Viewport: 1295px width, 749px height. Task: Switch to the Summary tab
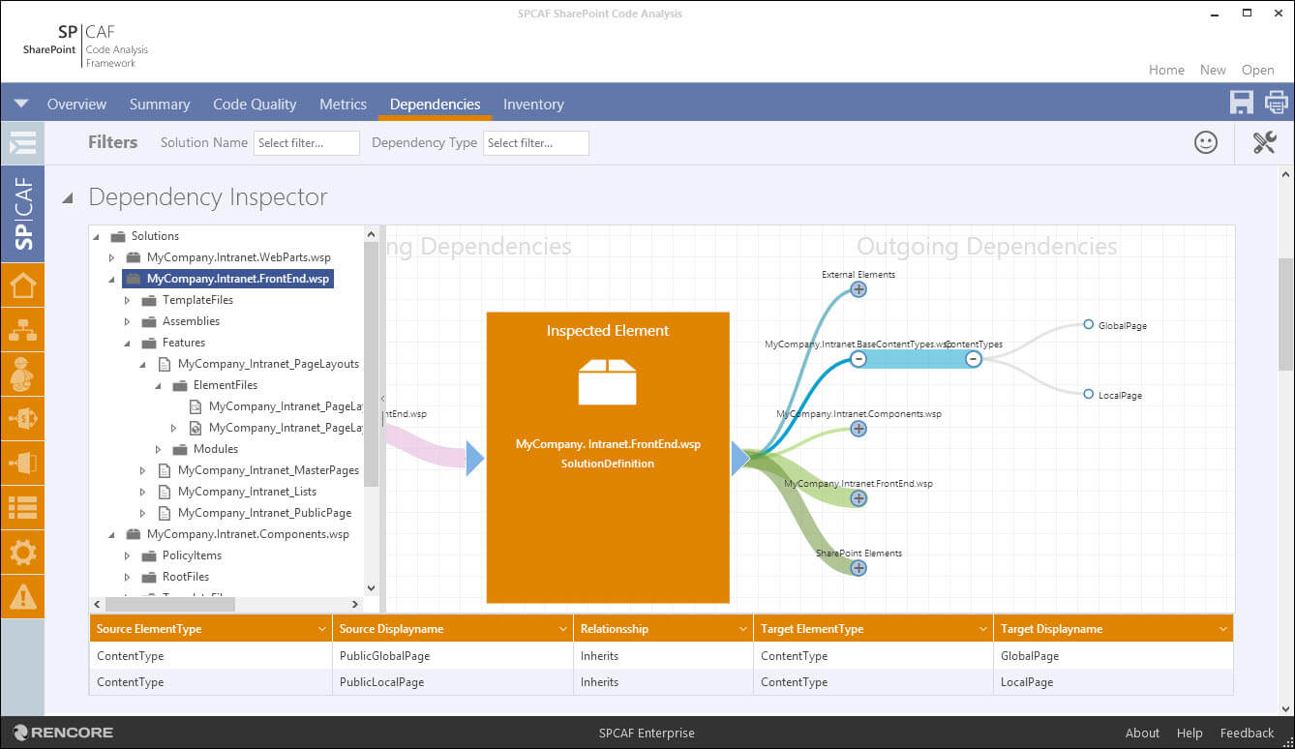(x=160, y=104)
